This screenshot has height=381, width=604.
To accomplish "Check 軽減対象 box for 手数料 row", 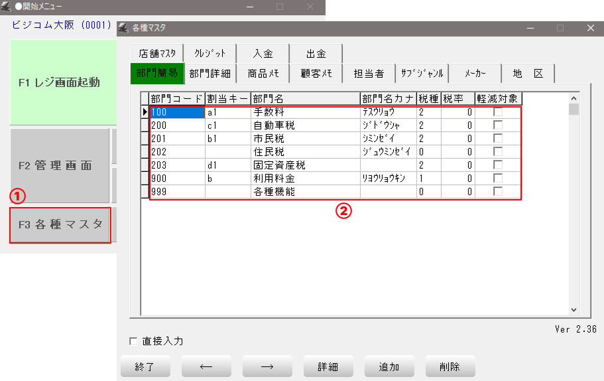I will point(498,112).
